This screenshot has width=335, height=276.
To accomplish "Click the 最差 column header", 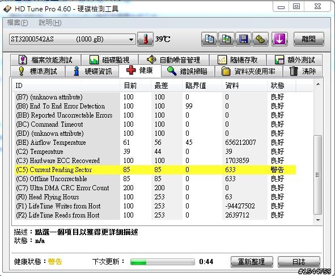I will tap(167, 85).
